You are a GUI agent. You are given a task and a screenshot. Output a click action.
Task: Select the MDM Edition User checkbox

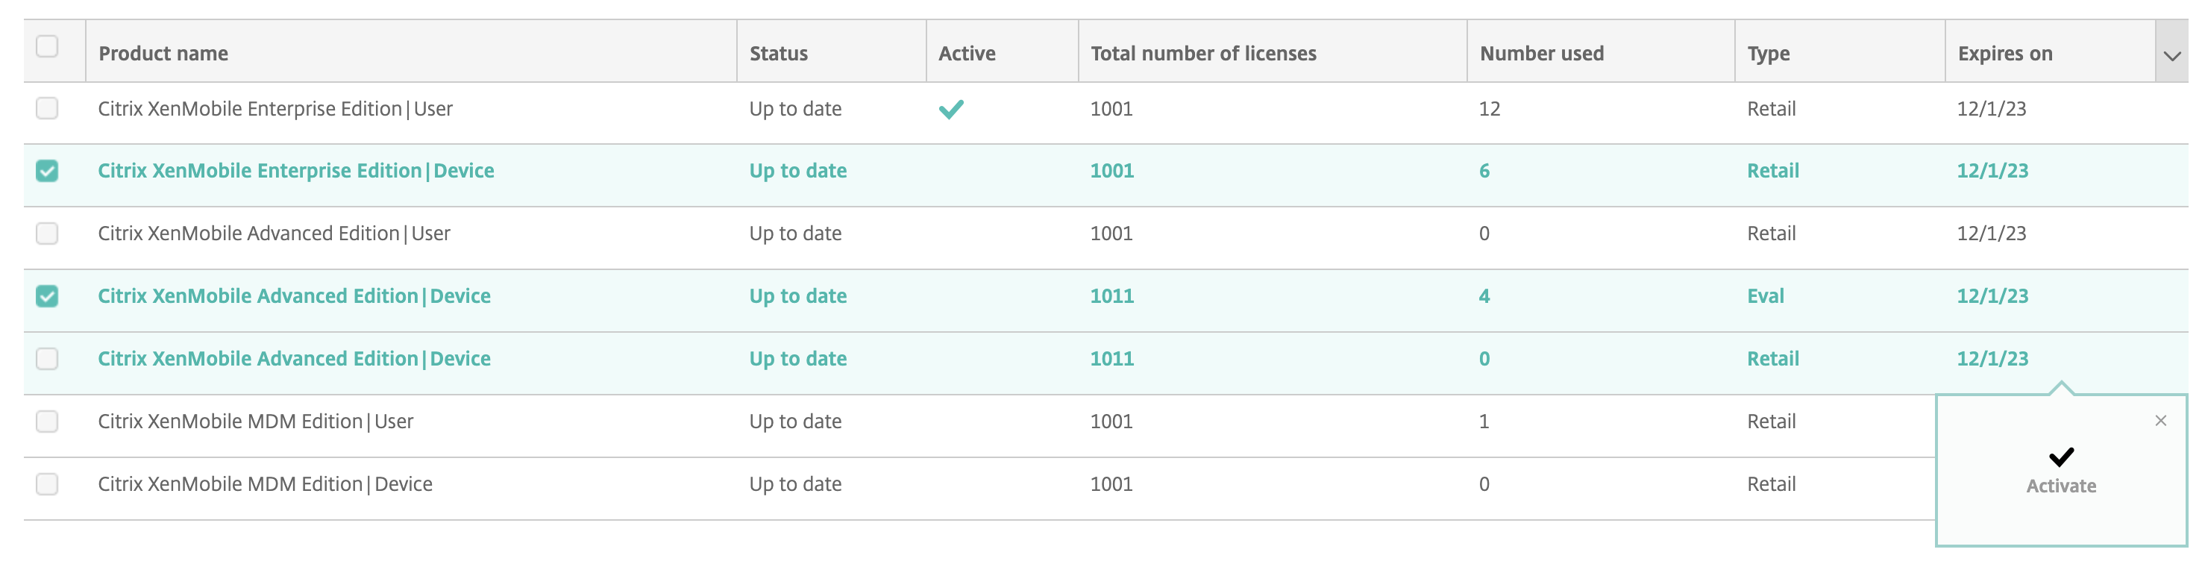click(x=47, y=421)
